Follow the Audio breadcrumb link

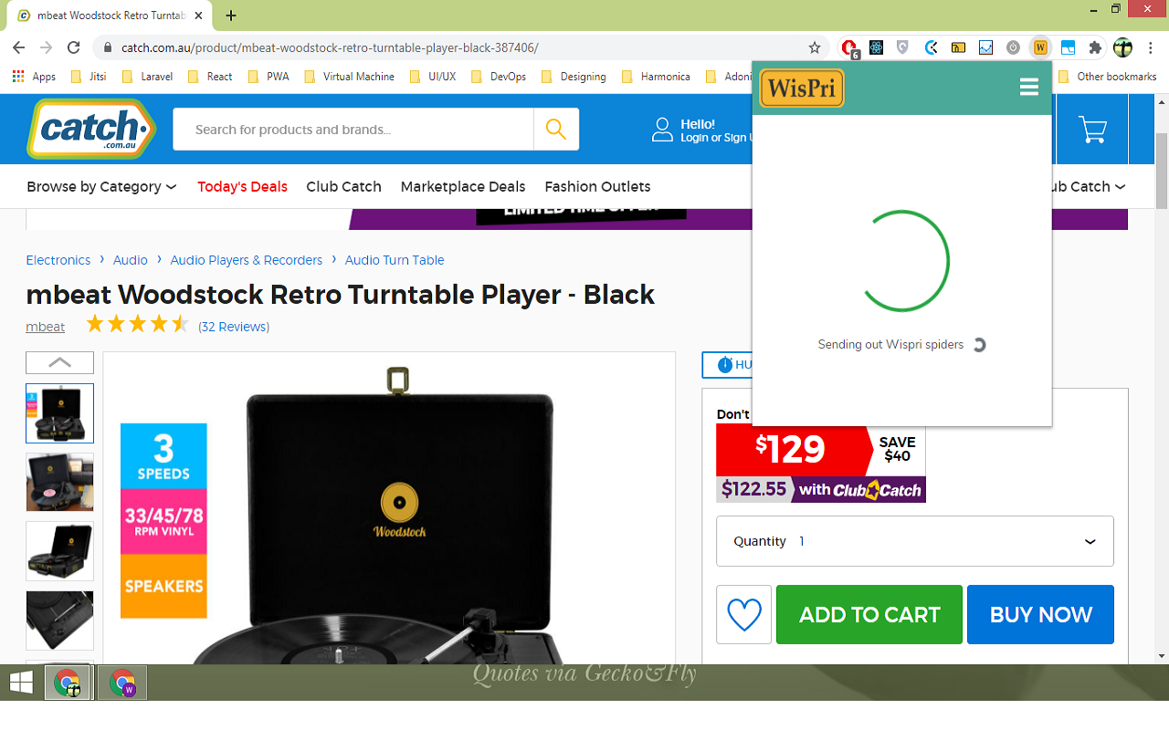click(x=131, y=260)
